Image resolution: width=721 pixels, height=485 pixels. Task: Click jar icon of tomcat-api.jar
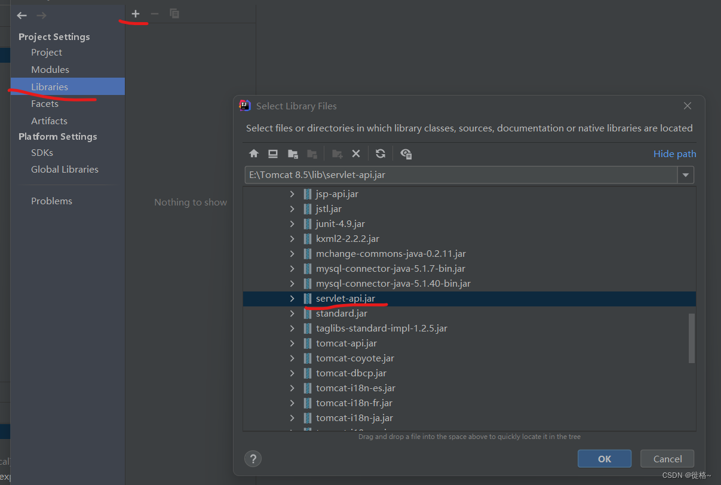click(308, 343)
